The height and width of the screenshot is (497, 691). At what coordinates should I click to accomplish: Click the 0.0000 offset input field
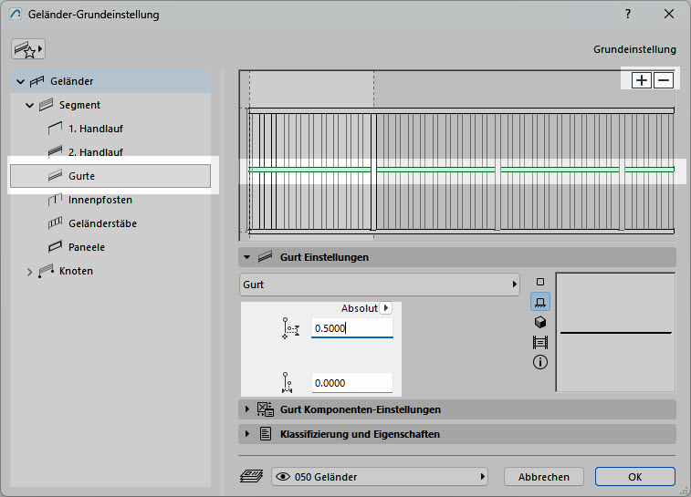351,383
